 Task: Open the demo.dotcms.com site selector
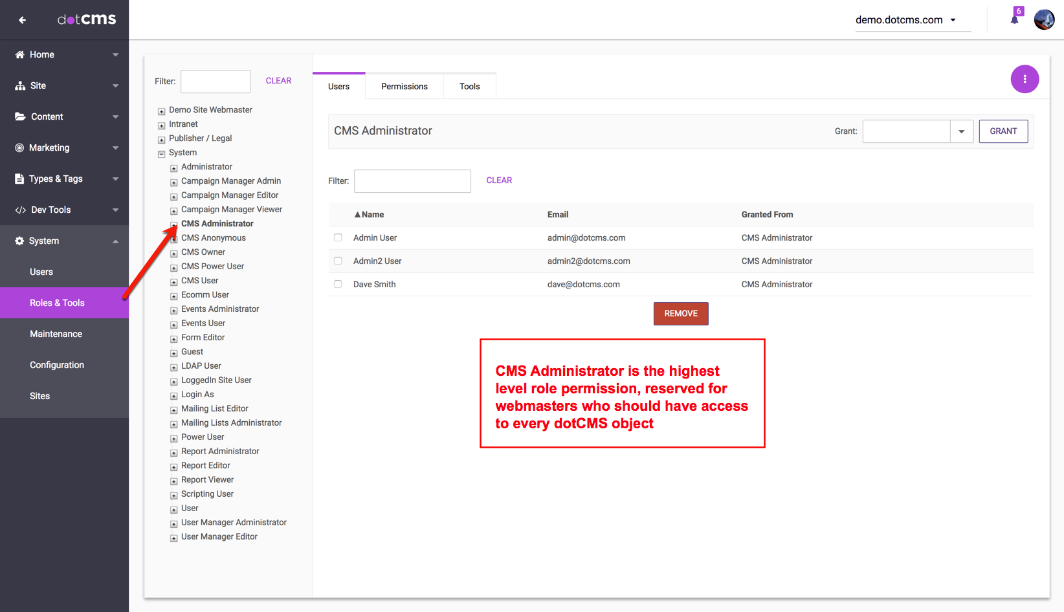905,20
